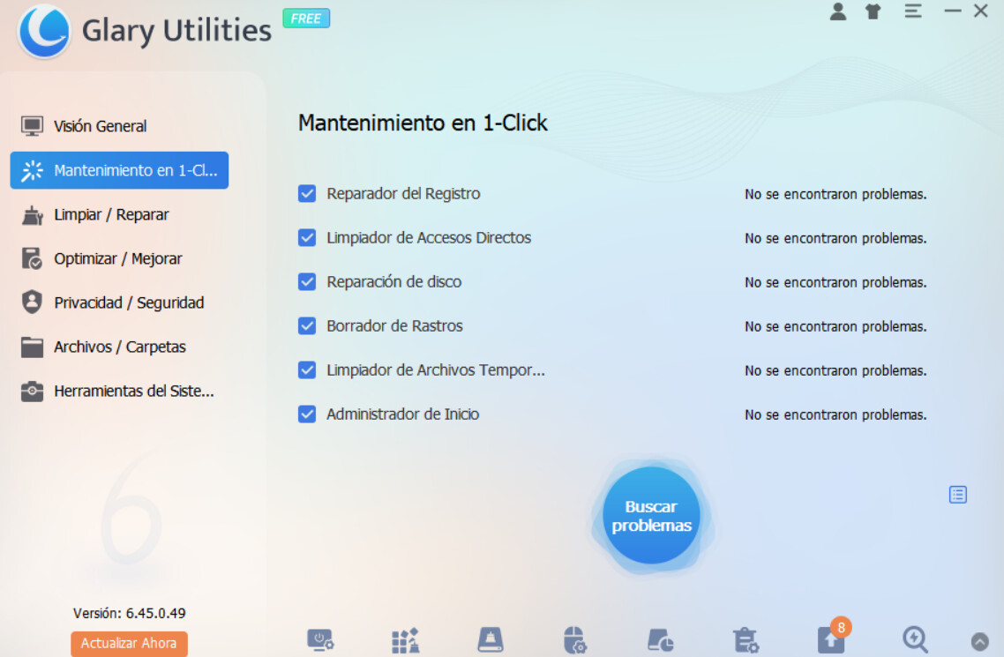
Task: Click the Actualizar Ahora button
Action: pyautogui.click(x=129, y=643)
